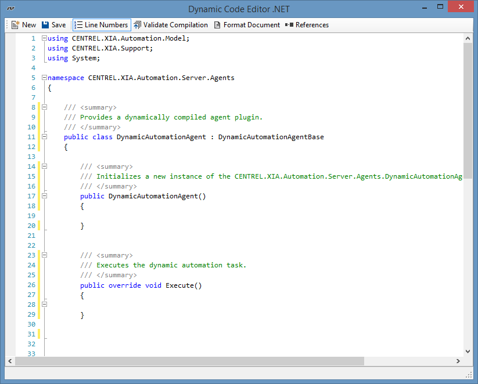Click the 'public class' keywords on line 11
The height and width of the screenshot is (384, 478).
[88, 137]
